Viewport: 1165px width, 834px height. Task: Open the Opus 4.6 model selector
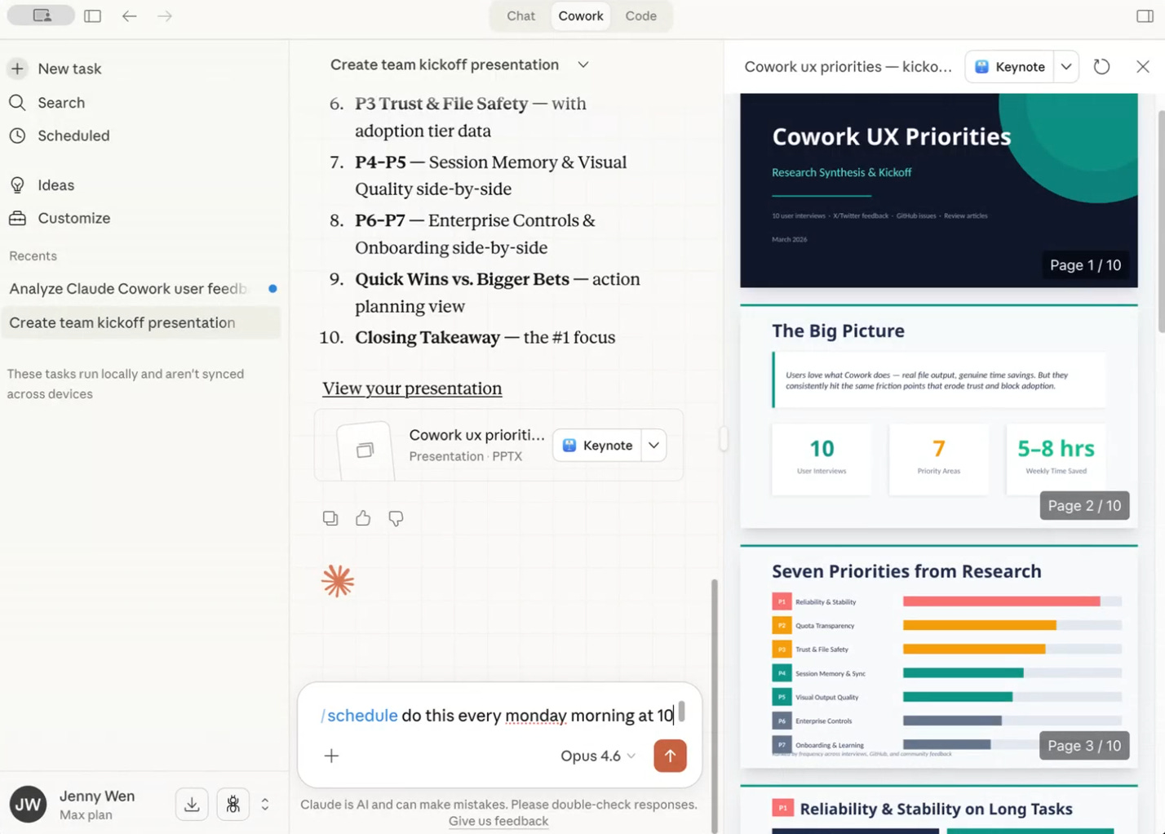tap(597, 756)
